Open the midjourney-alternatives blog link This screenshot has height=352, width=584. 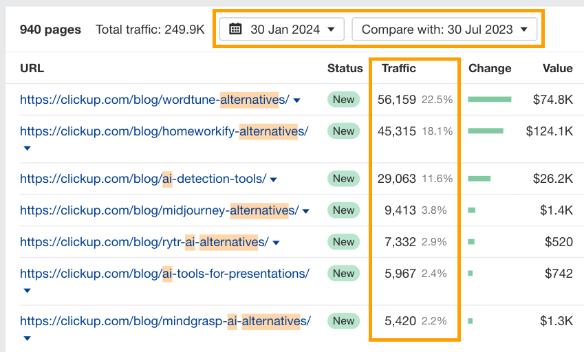tap(160, 210)
